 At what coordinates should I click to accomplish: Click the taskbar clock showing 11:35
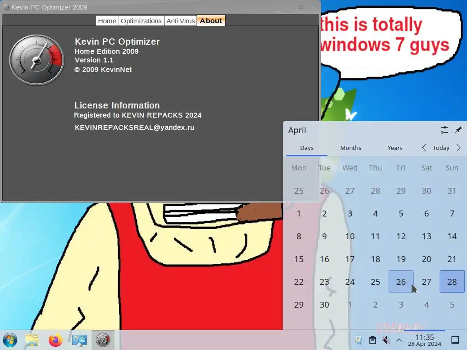(x=425, y=340)
